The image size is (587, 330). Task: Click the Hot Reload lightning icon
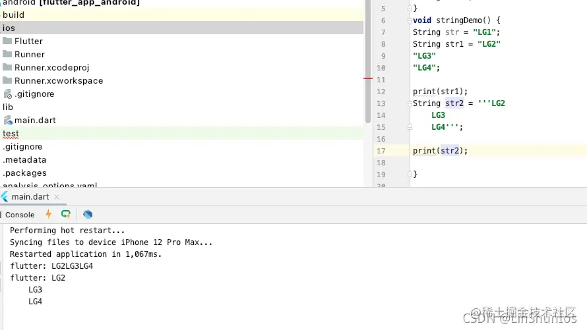48,214
